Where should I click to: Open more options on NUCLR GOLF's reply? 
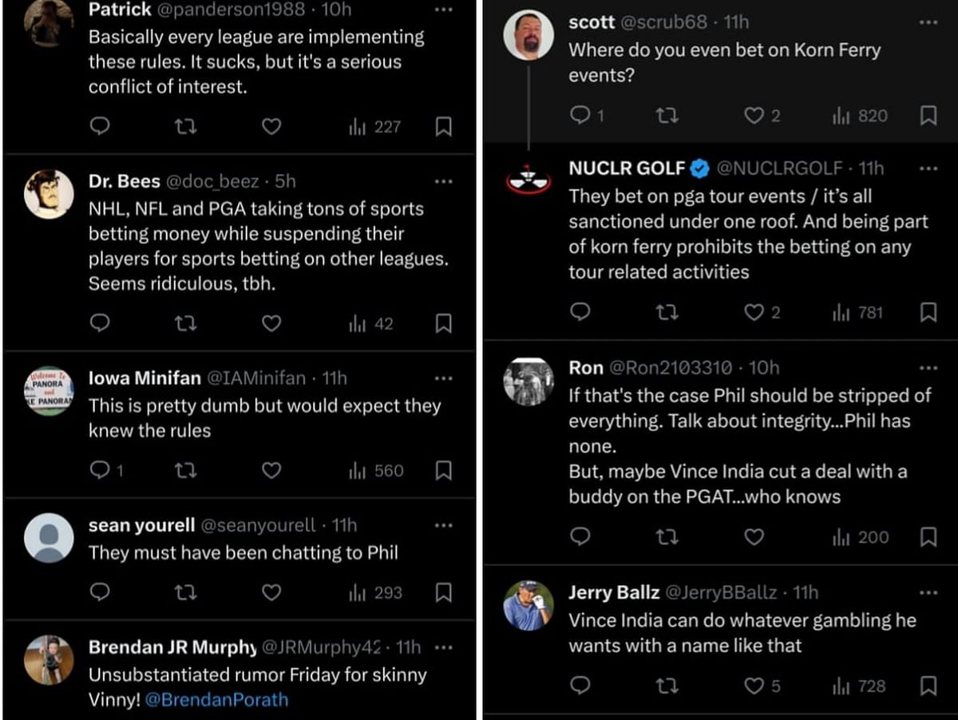pos(928,168)
